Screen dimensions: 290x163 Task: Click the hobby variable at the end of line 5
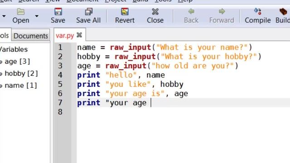pos(172,84)
